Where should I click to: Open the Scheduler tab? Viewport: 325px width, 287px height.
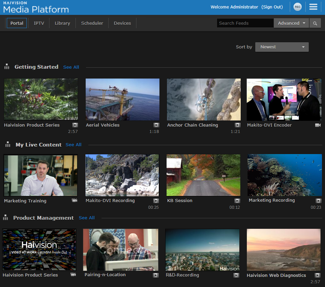coord(92,23)
